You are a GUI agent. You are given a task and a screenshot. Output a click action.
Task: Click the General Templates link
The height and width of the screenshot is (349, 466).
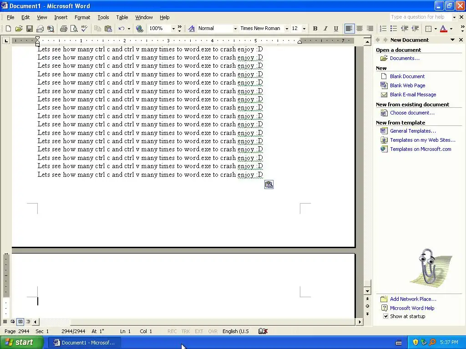click(x=413, y=131)
